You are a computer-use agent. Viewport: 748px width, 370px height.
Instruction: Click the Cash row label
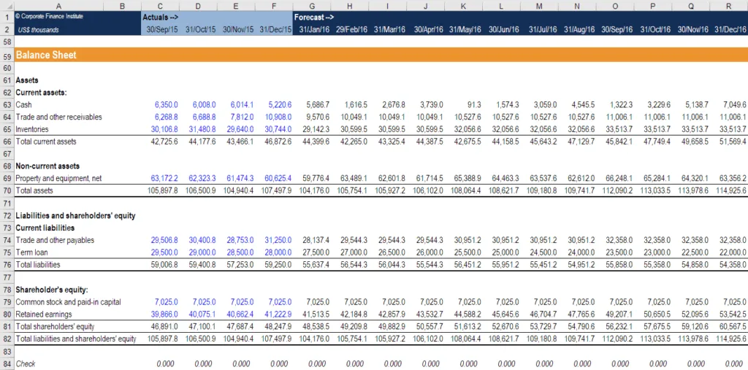25,105
